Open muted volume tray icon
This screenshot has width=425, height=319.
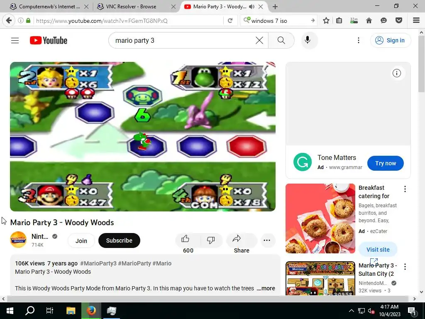click(x=371, y=311)
